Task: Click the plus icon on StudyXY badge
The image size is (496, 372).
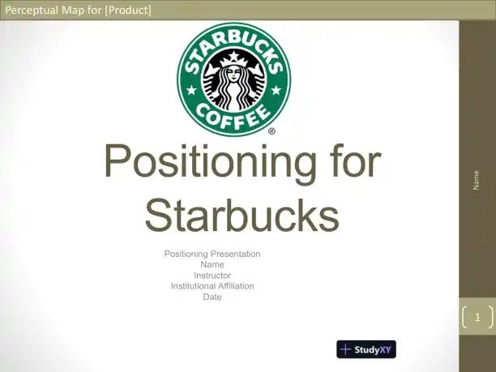Action: point(345,349)
